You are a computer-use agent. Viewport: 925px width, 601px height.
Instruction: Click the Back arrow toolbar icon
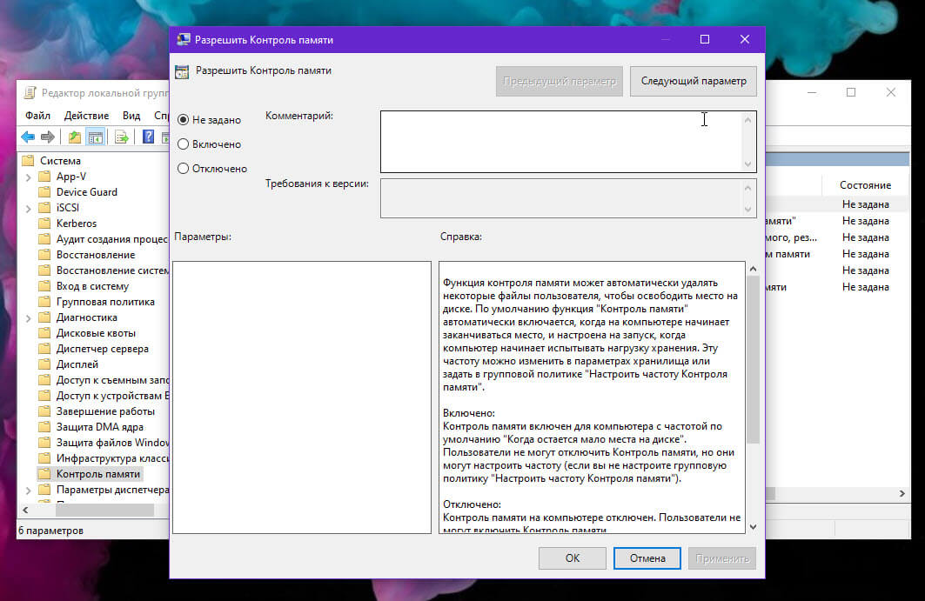coord(28,137)
